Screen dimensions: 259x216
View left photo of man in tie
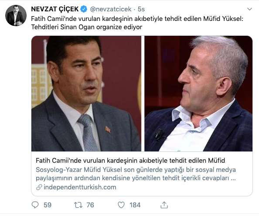click(x=86, y=93)
